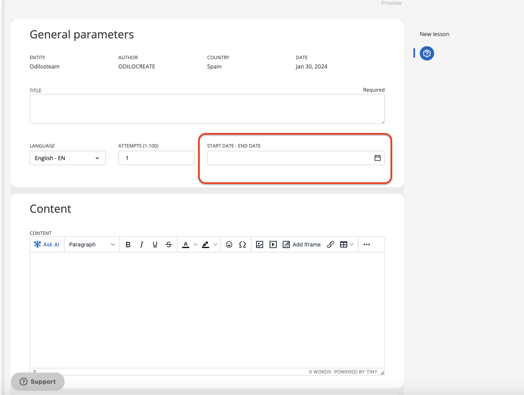Click the Required label above Title
This screenshot has height=395, width=524.
pyautogui.click(x=374, y=90)
